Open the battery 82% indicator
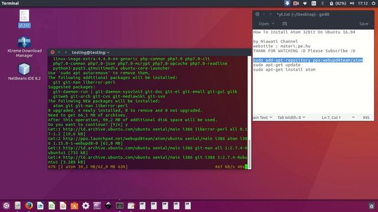378x212 pixels. [338, 4]
